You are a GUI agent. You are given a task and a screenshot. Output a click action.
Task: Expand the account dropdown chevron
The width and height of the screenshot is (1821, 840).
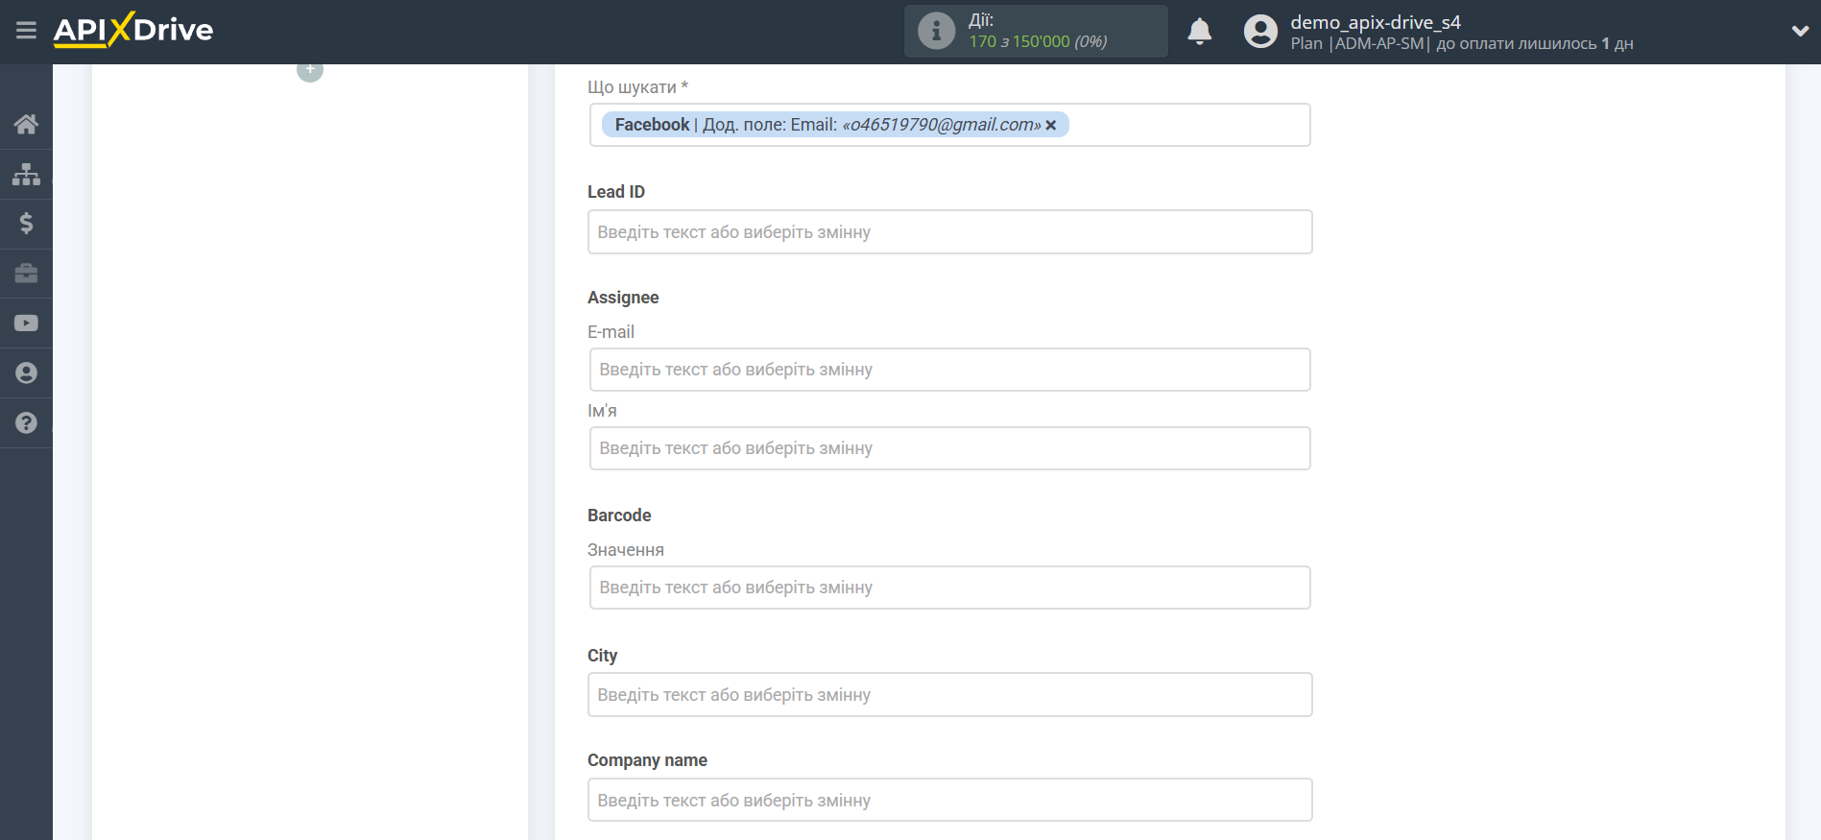pyautogui.click(x=1800, y=31)
